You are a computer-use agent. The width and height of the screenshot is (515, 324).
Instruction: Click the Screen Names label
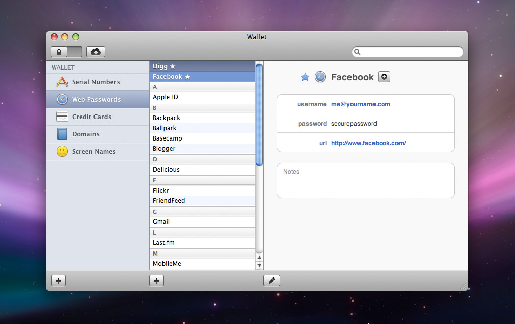pyautogui.click(x=94, y=151)
